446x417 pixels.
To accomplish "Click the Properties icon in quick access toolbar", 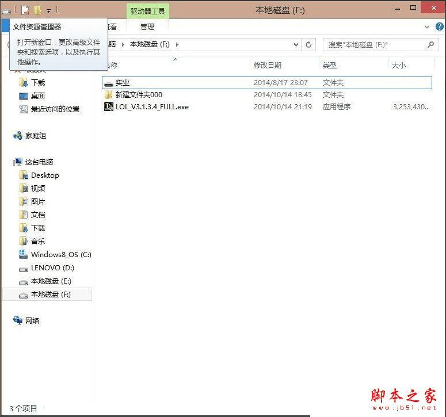I will tap(25, 10).
